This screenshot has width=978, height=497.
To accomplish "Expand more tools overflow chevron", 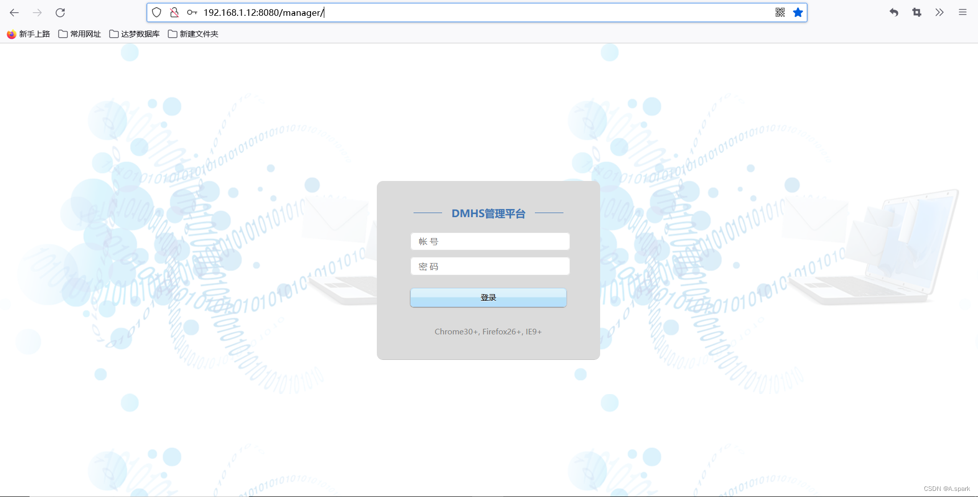I will click(x=939, y=13).
